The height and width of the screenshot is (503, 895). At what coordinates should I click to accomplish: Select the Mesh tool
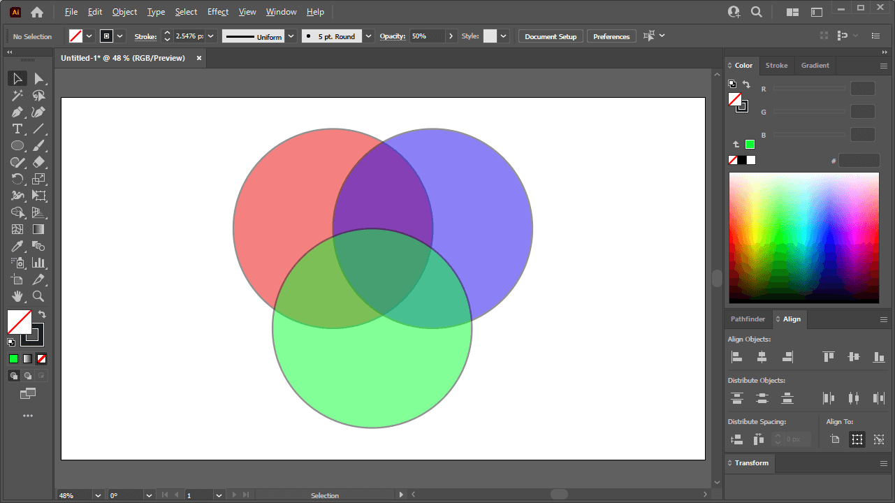pyautogui.click(x=17, y=229)
